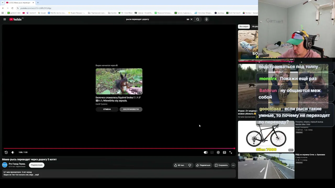Open the tab search dropdown arrow
Image resolution: width=335 pixels, height=188 pixels.
pyautogui.click(x=2, y=3)
